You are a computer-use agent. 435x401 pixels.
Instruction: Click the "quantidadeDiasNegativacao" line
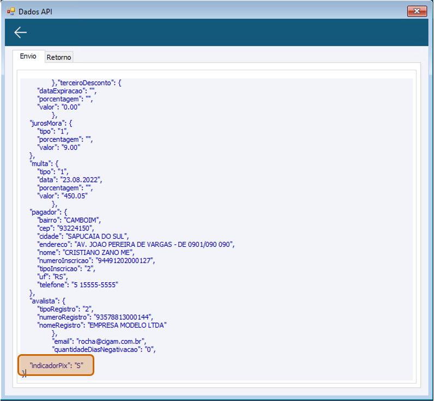104,349
